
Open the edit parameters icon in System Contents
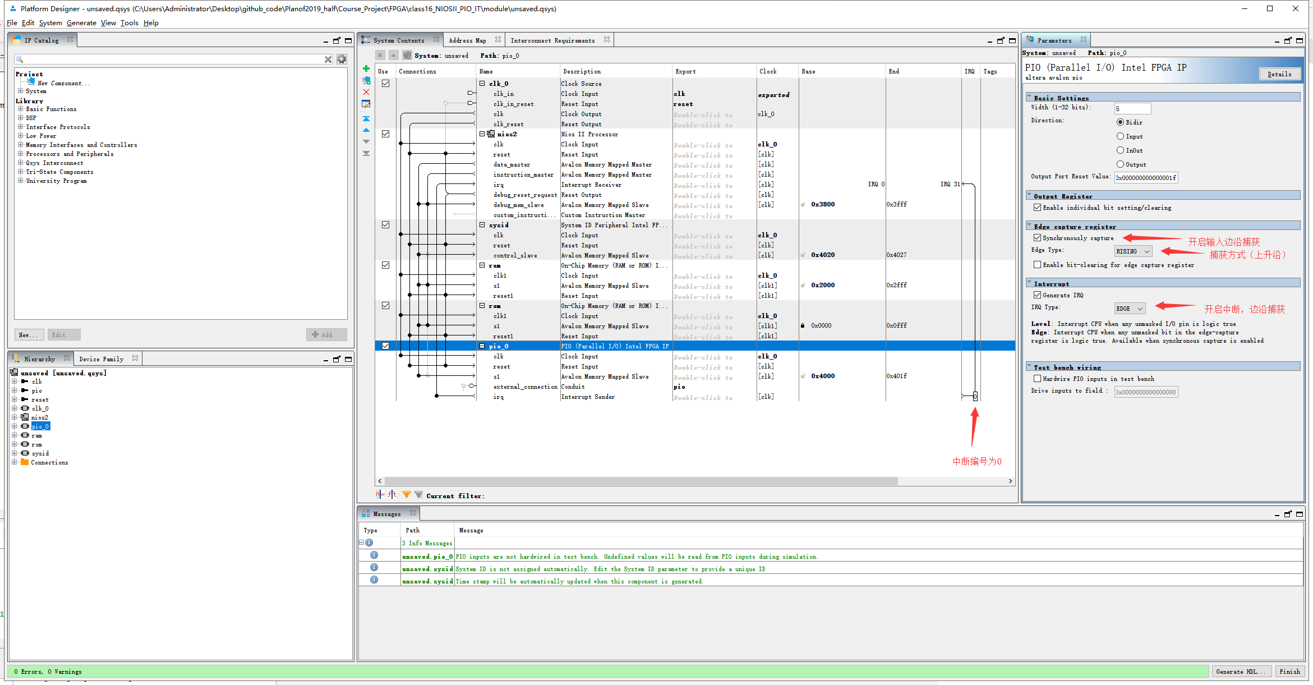point(366,104)
